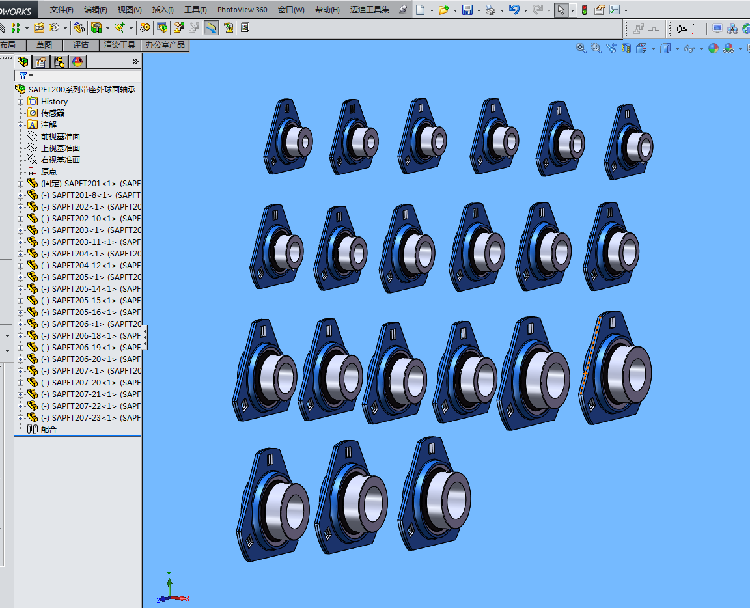Open the Select tool dropdown arrow

[572, 10]
